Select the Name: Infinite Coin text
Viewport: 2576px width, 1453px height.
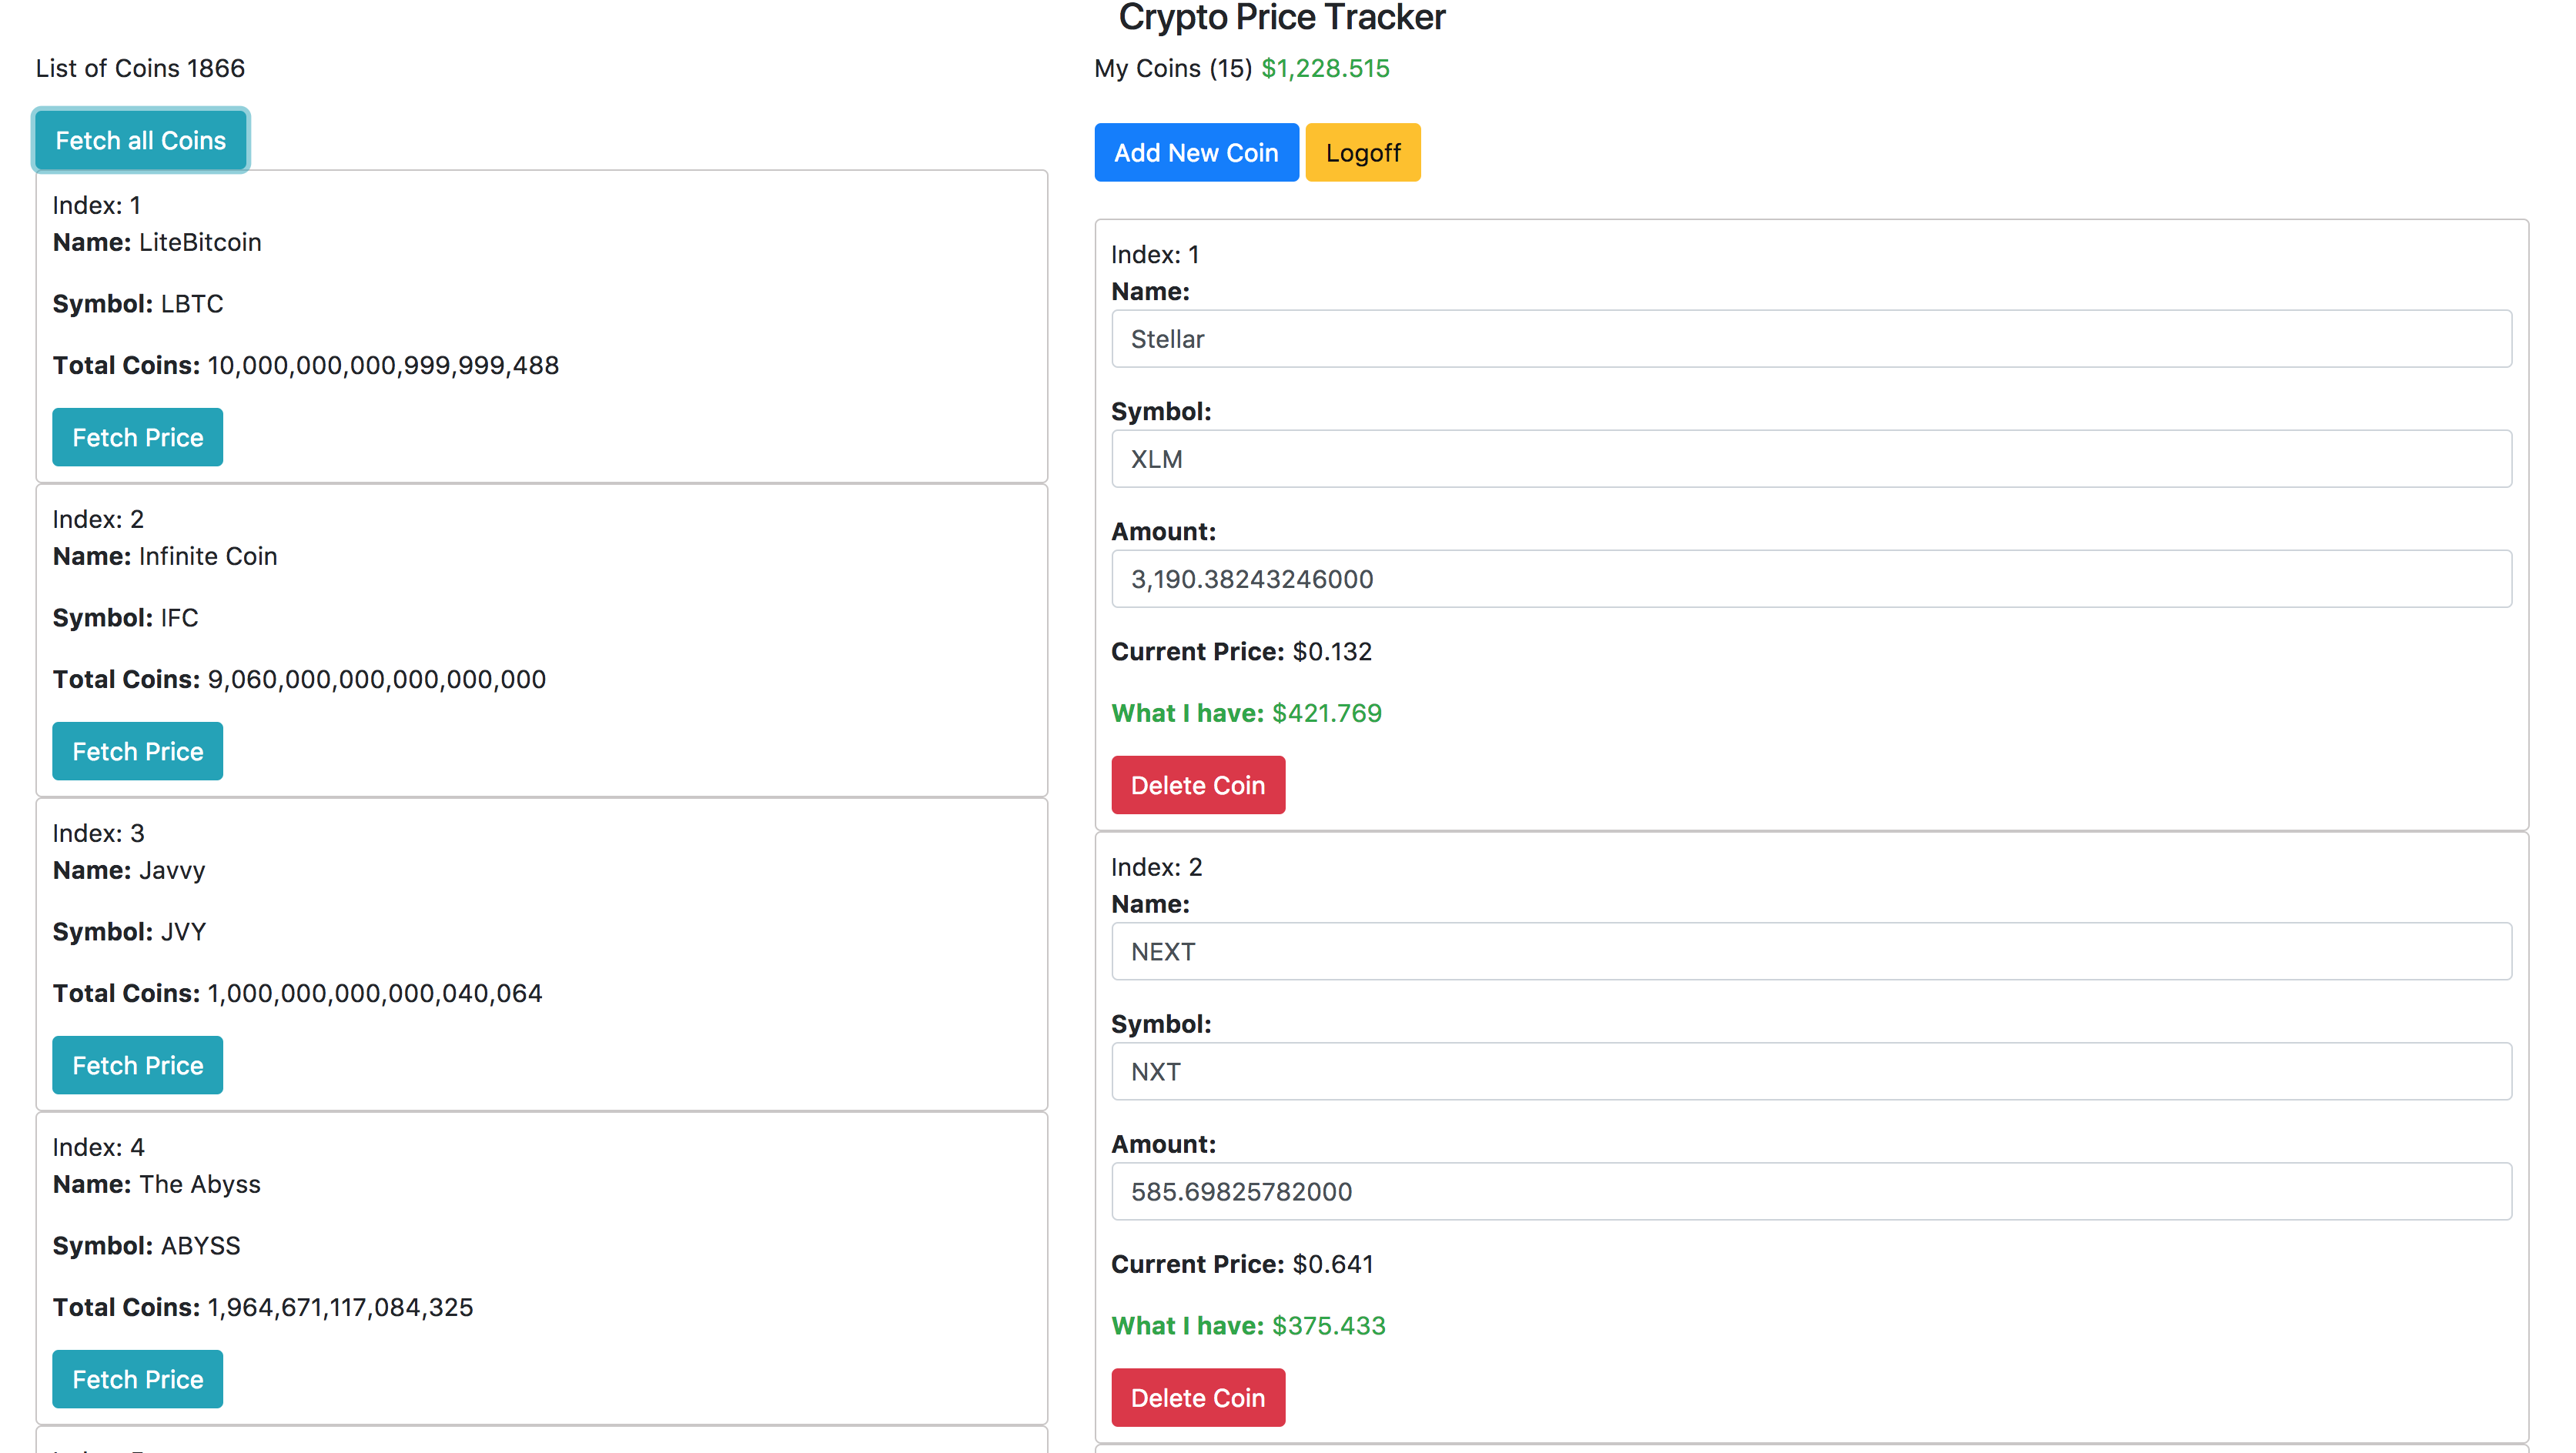pos(165,556)
